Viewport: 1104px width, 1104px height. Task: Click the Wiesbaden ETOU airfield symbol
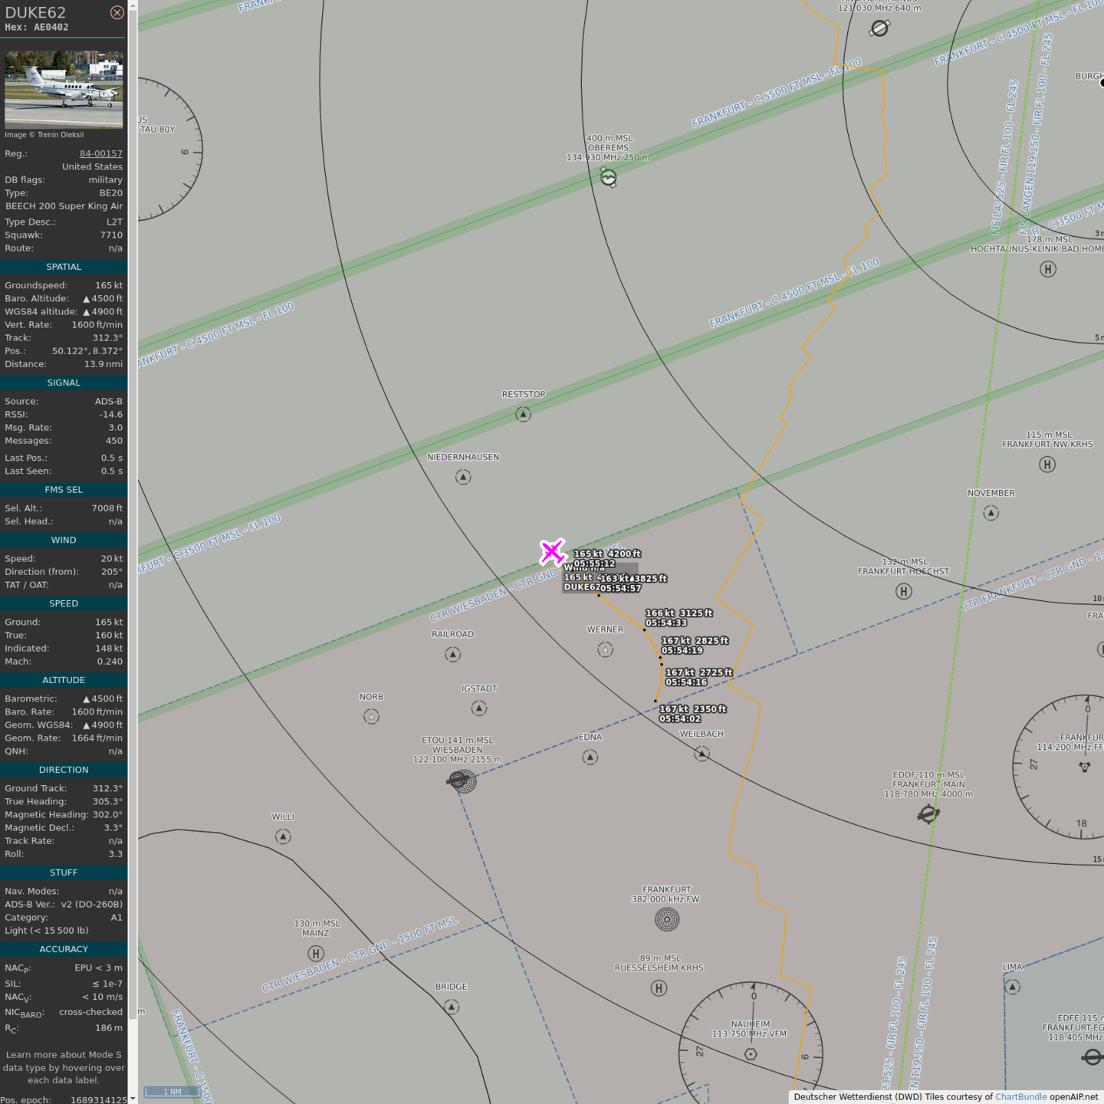[460, 780]
